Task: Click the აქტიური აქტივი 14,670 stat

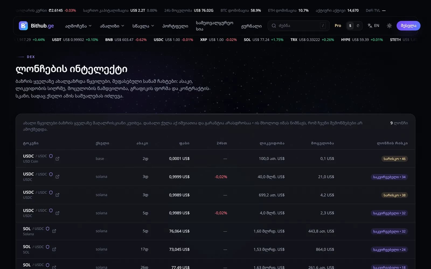Action: 337,10
